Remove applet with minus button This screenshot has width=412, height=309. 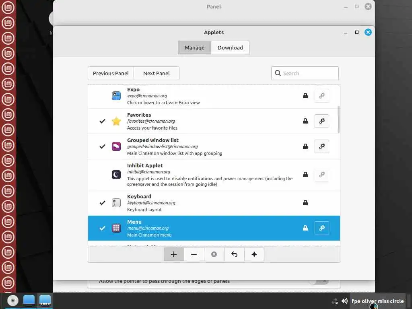click(x=194, y=254)
